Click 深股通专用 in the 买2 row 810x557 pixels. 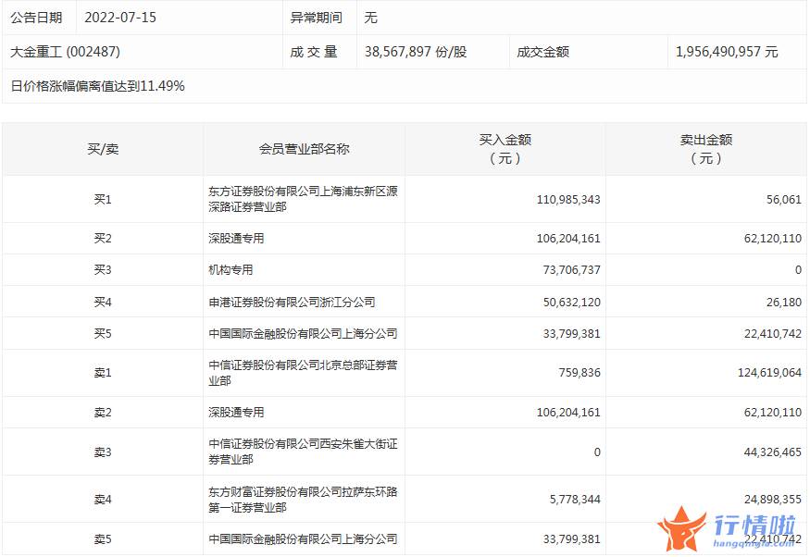236,238
